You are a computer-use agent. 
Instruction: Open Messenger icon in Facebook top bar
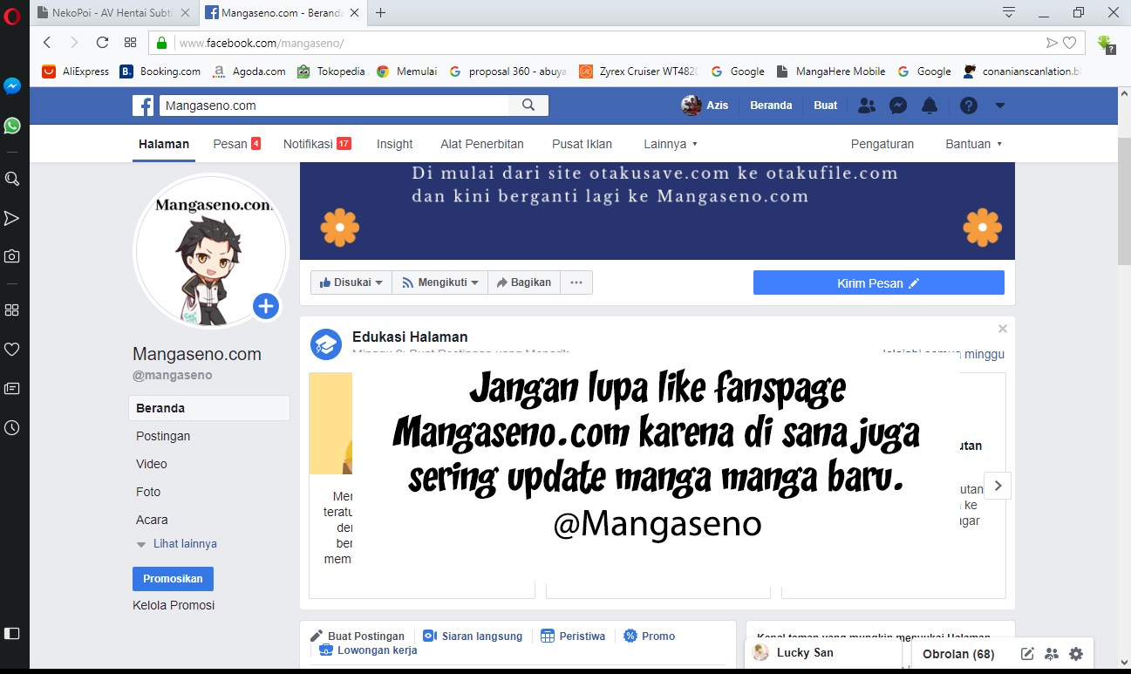(x=897, y=105)
